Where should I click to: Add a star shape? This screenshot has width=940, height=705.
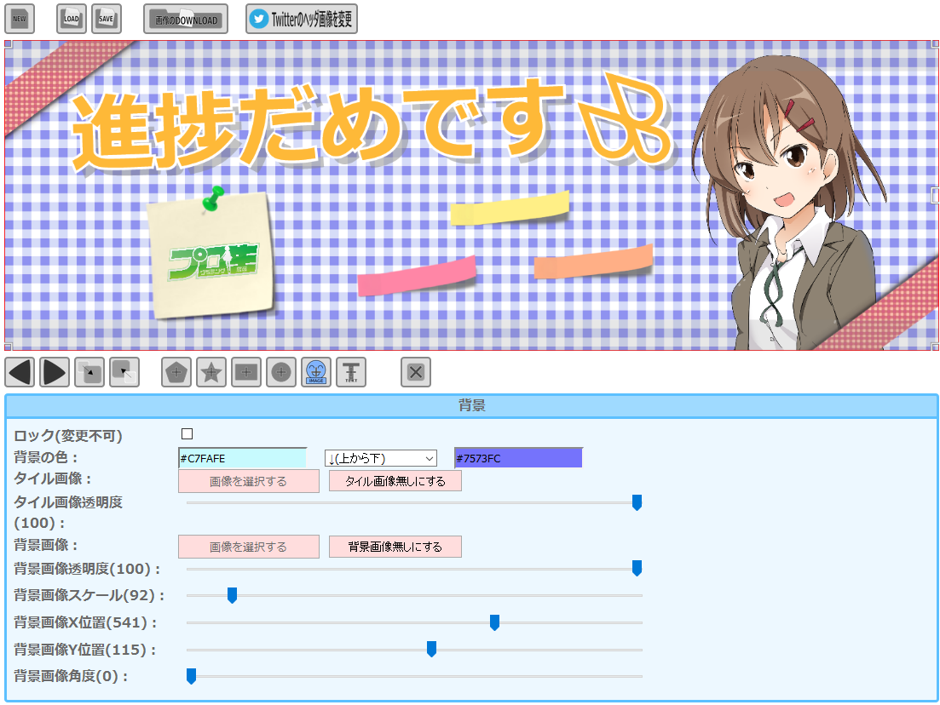pos(211,372)
